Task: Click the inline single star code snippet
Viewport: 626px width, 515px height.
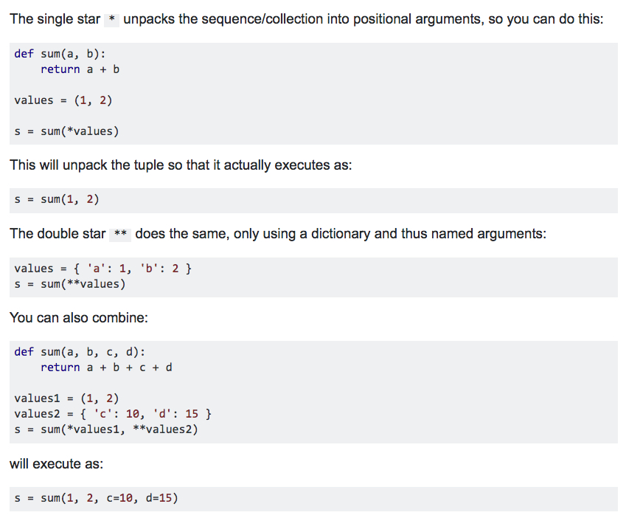Action: (x=112, y=20)
